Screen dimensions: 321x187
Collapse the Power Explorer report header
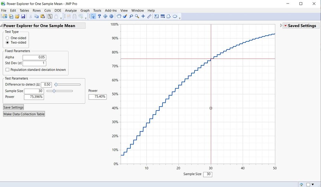pyautogui.click(x=3, y=25)
